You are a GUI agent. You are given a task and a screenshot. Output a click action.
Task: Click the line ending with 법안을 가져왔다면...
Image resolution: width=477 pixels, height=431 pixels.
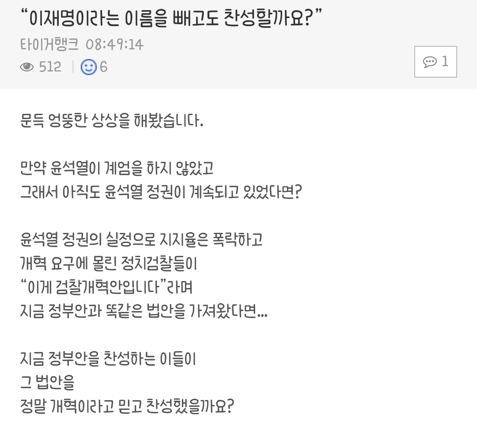click(x=144, y=311)
